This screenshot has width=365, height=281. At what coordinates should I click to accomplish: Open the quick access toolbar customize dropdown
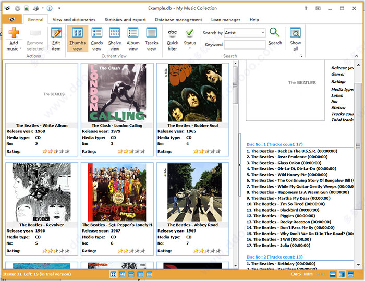click(x=59, y=8)
